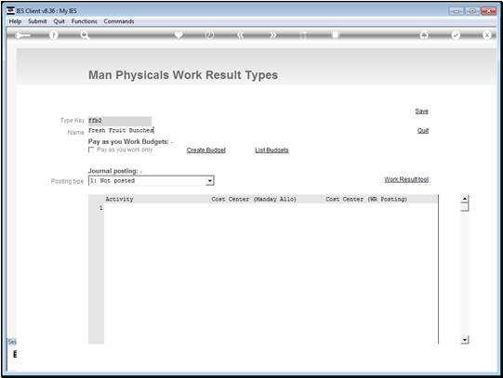Screen dimensions: 503x378
Task: Click the heart favorites icon
Action: coord(179,34)
